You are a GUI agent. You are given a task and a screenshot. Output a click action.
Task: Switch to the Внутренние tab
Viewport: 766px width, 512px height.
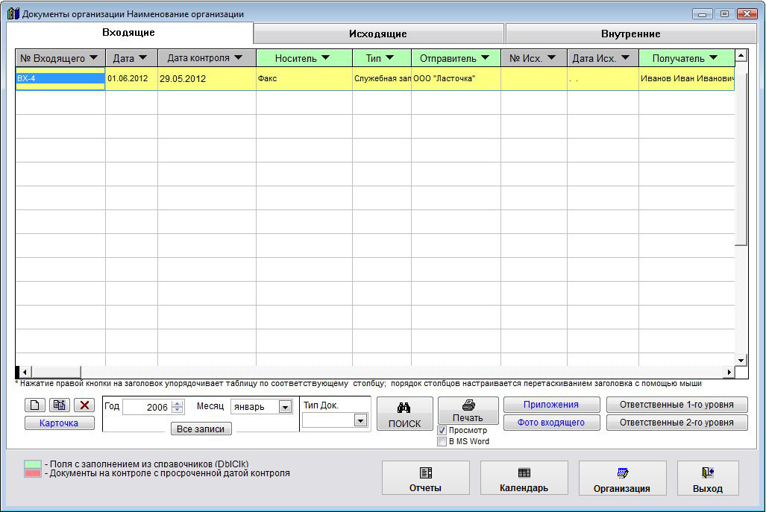630,34
